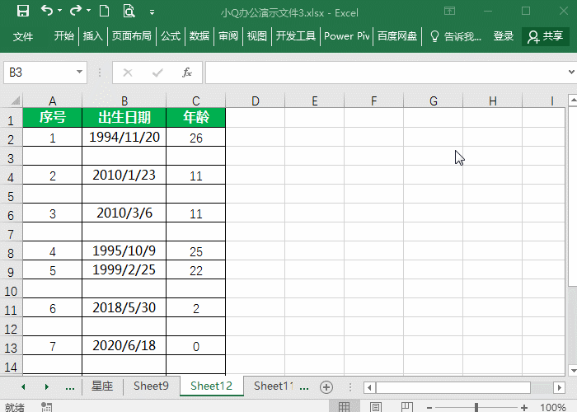Switch to the 插入 ribbon tab
The height and width of the screenshot is (412, 577).
click(x=92, y=36)
